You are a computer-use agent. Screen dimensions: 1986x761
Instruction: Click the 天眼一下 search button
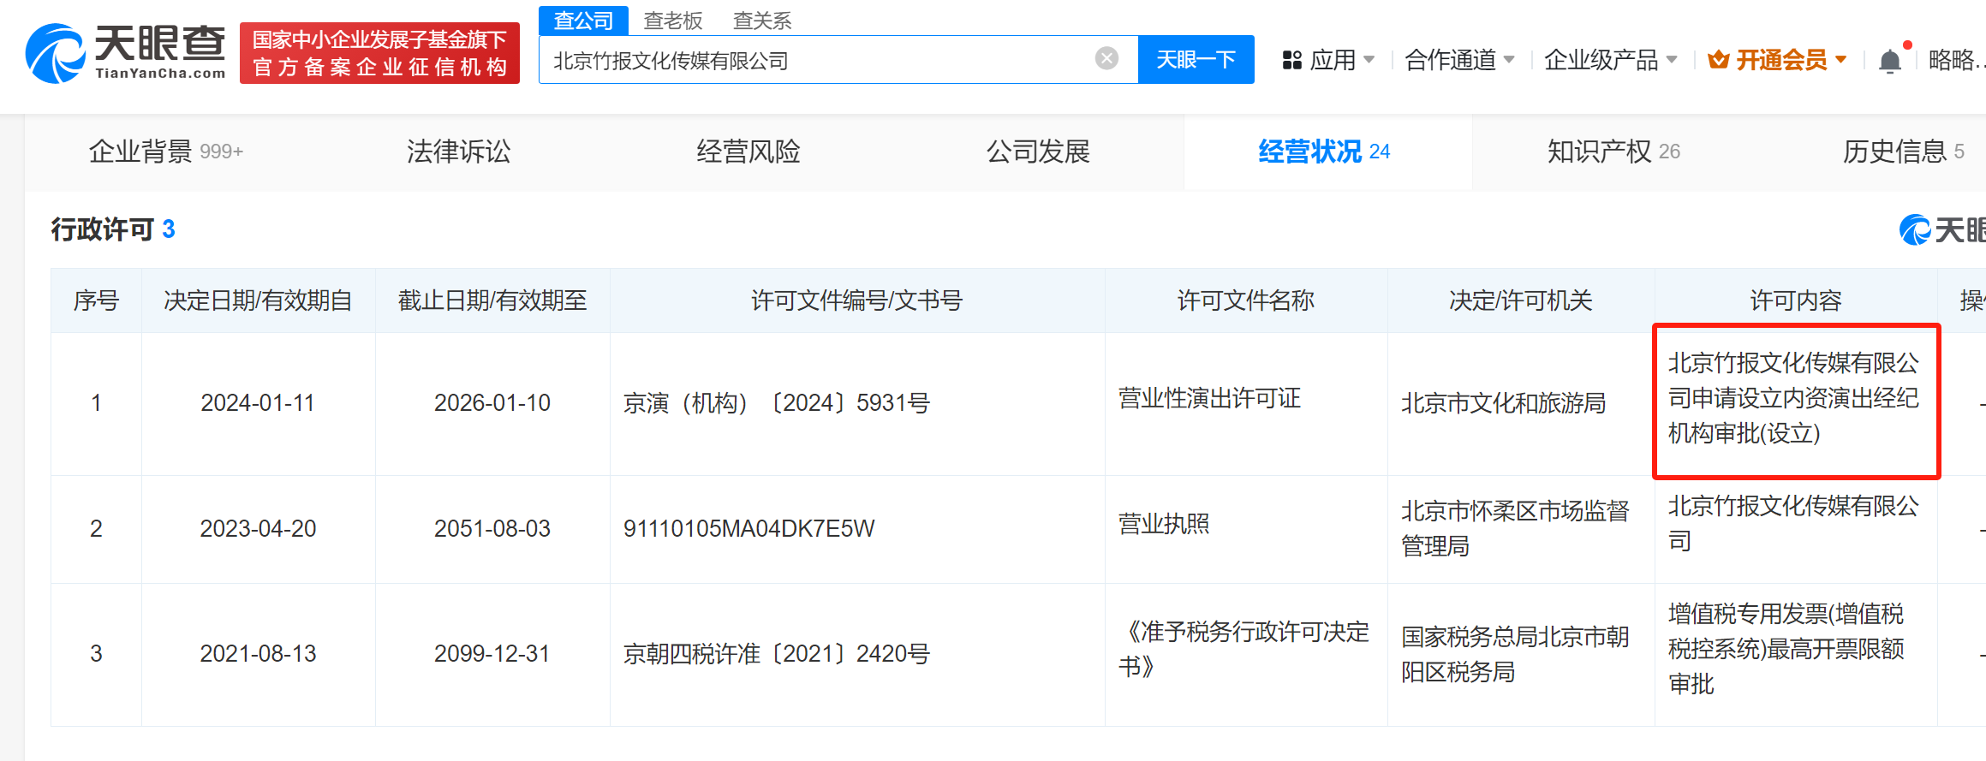[1196, 59]
